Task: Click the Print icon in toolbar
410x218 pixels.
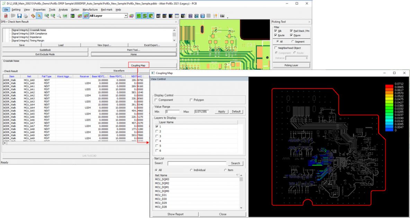Action: [x=26, y=16]
